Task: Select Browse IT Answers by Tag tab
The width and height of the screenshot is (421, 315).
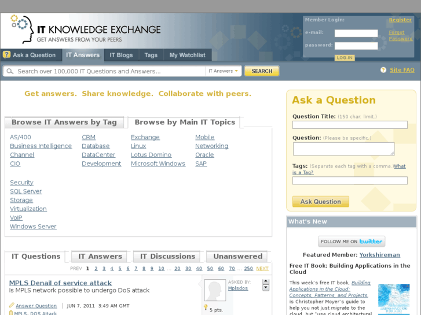Action: pyautogui.click(x=64, y=123)
